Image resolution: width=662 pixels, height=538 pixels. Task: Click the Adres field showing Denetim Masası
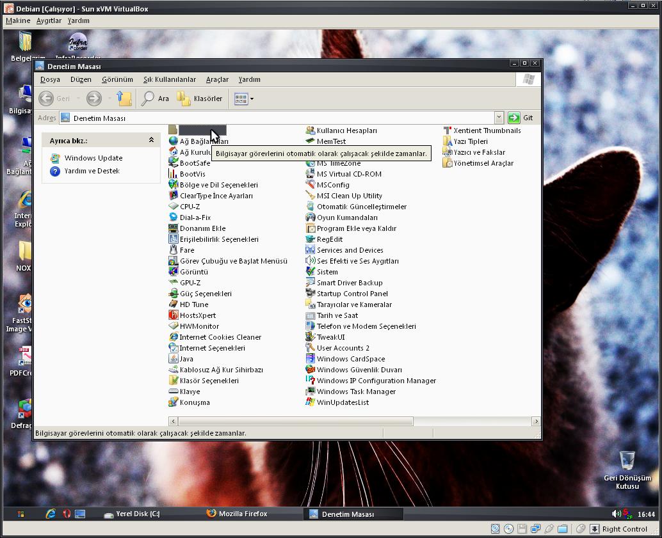pos(277,118)
